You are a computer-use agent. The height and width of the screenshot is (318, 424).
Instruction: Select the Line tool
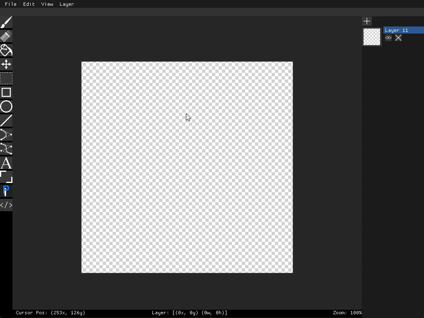coord(6,120)
